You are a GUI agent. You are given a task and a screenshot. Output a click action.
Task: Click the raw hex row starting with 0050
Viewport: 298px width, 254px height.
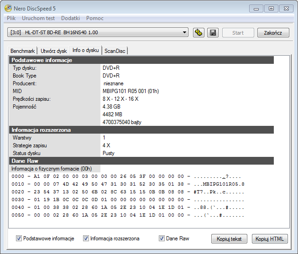(128, 215)
